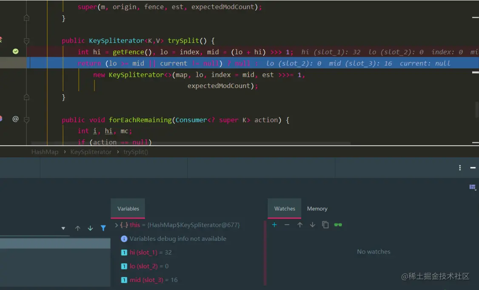Click the 'new KeySpliterator<>' expression
The height and width of the screenshot is (290, 479).
[132, 75]
